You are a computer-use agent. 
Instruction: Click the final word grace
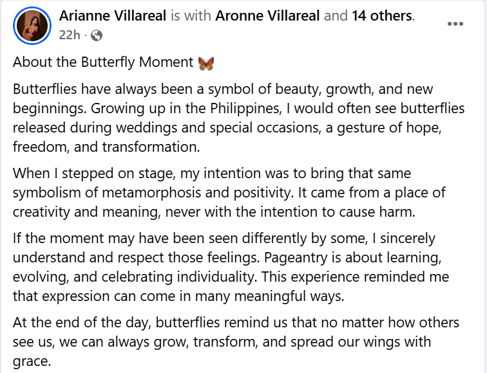click(x=32, y=361)
